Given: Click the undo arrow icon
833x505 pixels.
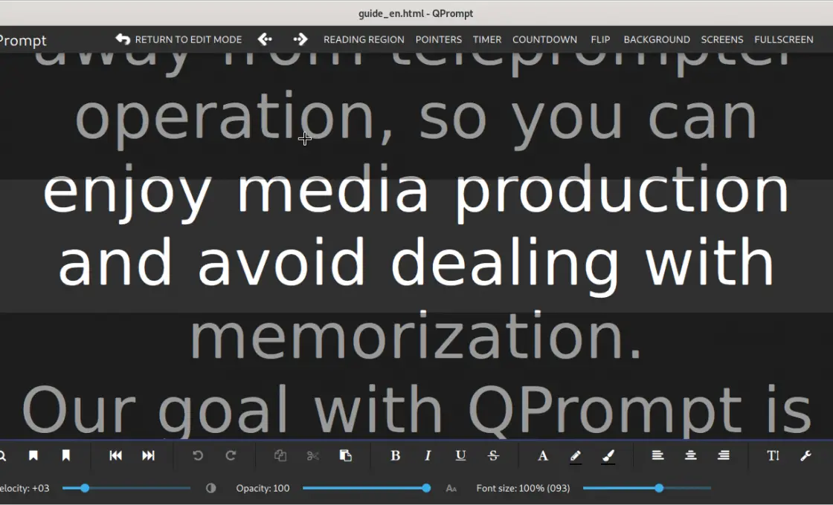Looking at the screenshot, I should [198, 456].
